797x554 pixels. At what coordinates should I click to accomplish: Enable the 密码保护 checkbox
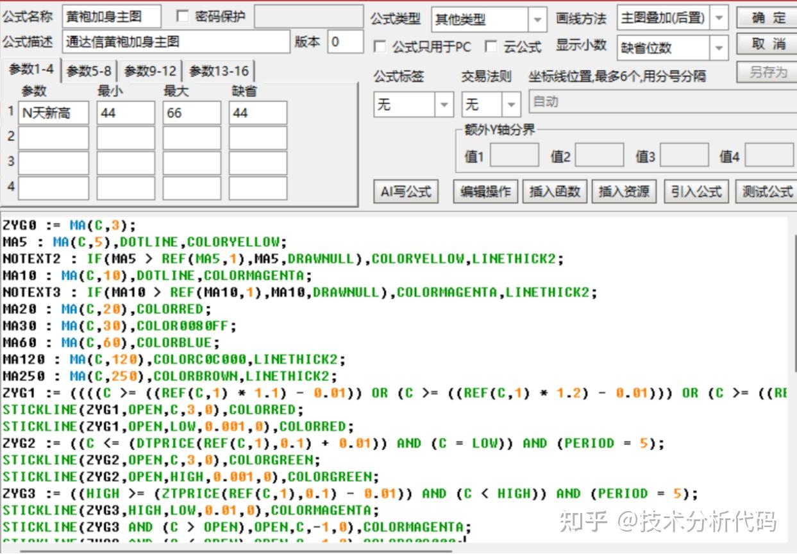click(182, 17)
